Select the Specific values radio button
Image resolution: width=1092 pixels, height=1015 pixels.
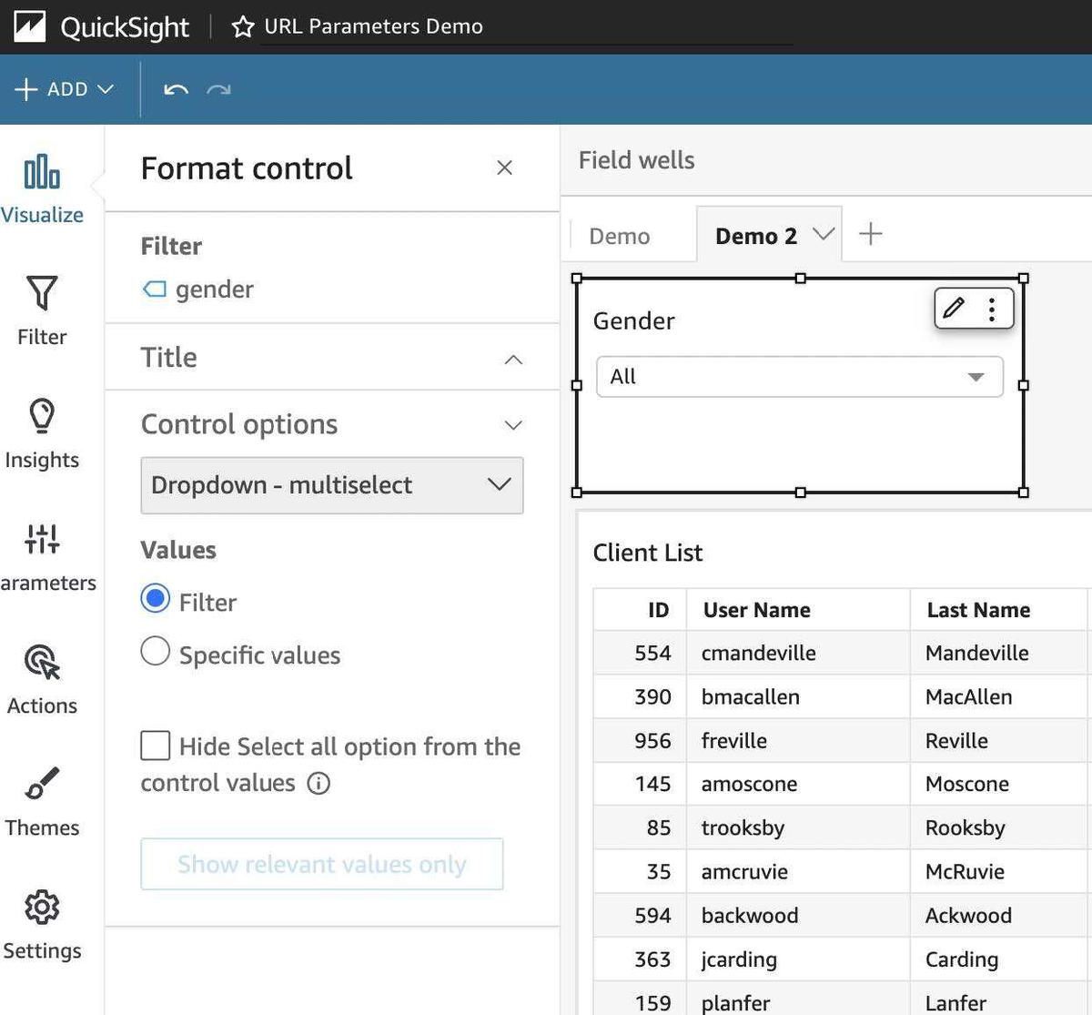[156, 652]
